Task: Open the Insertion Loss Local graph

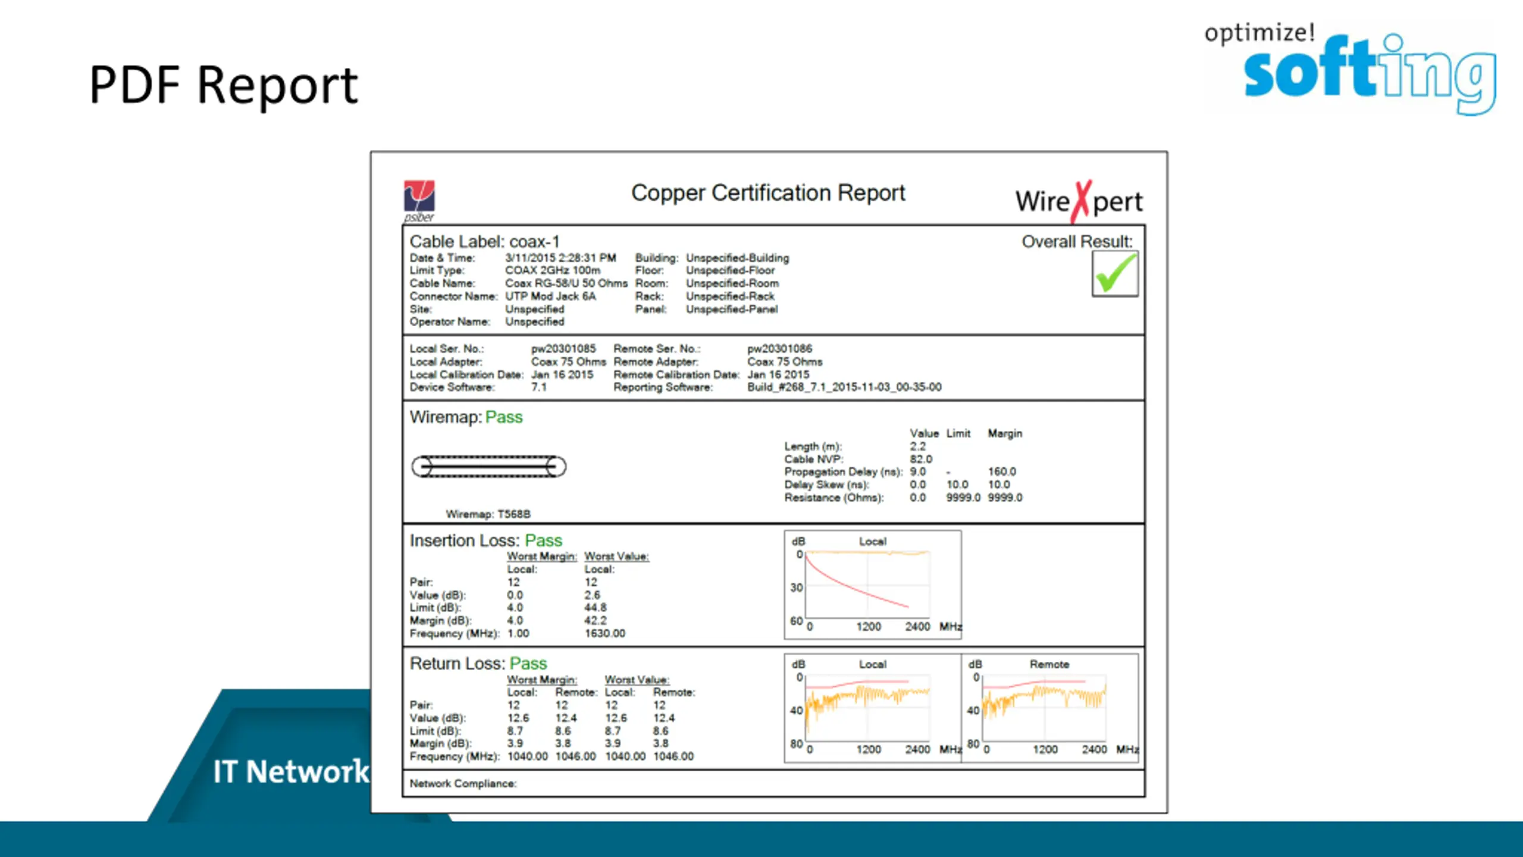Action: coord(873,585)
